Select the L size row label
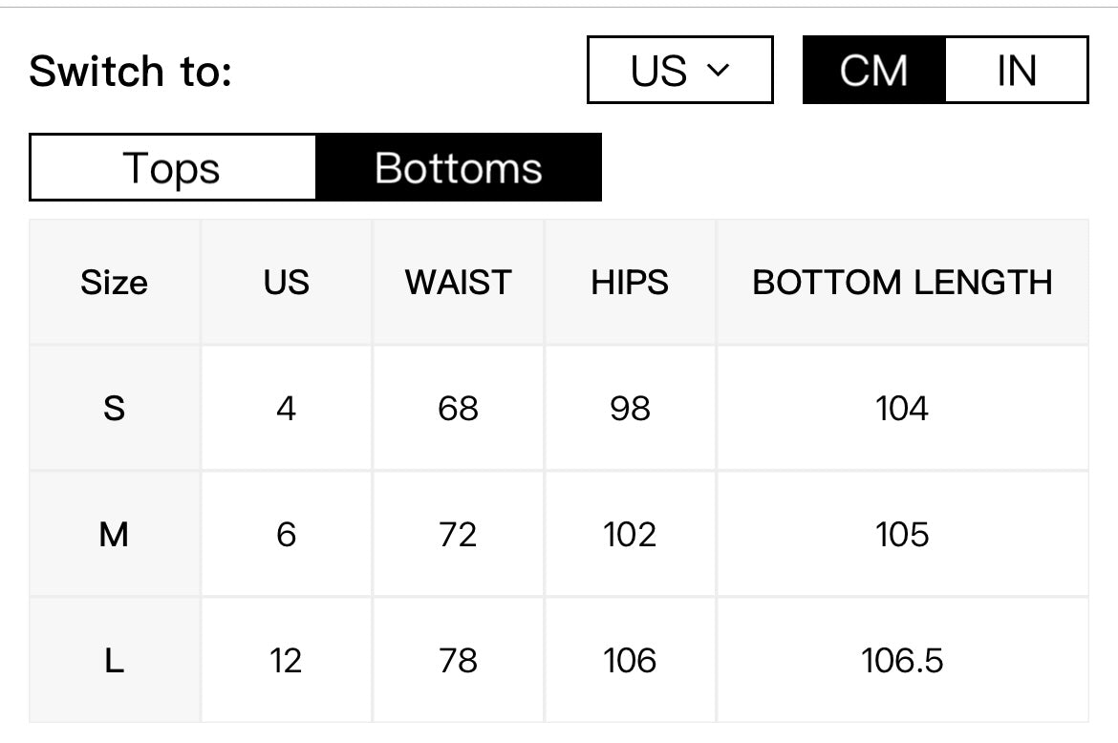The height and width of the screenshot is (743, 1118). click(x=114, y=660)
